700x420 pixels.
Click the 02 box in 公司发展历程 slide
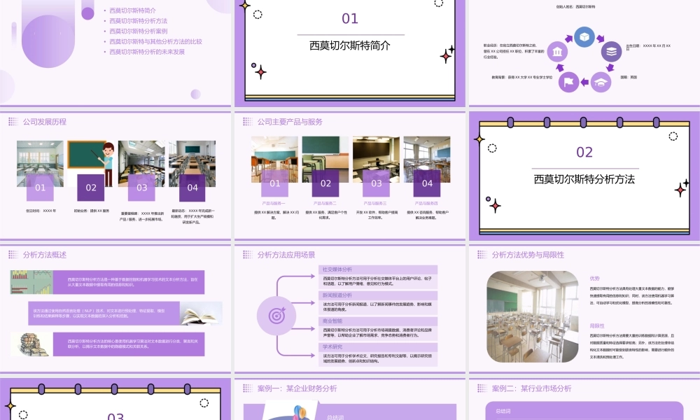click(91, 188)
